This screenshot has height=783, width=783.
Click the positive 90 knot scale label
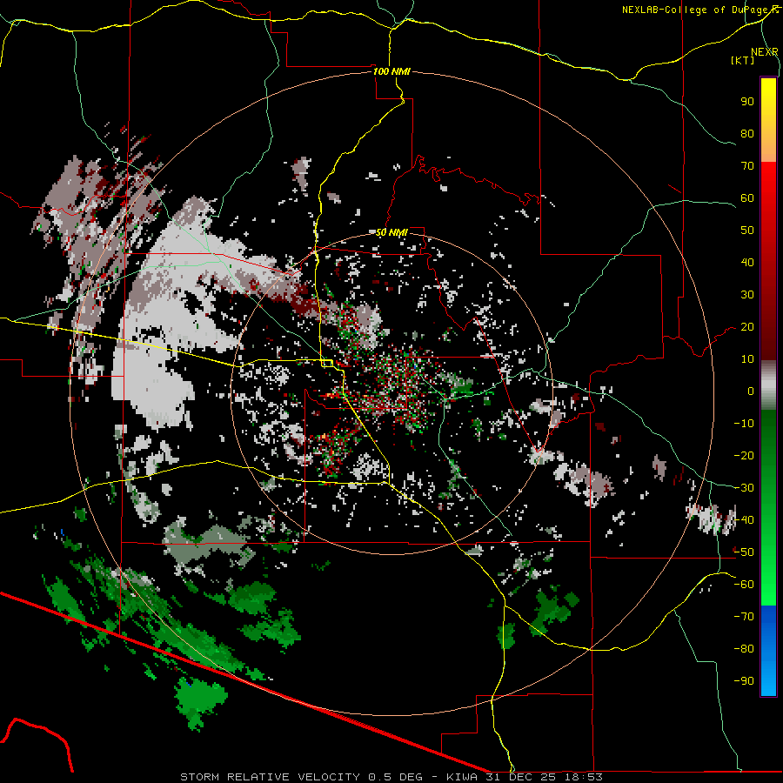747,102
